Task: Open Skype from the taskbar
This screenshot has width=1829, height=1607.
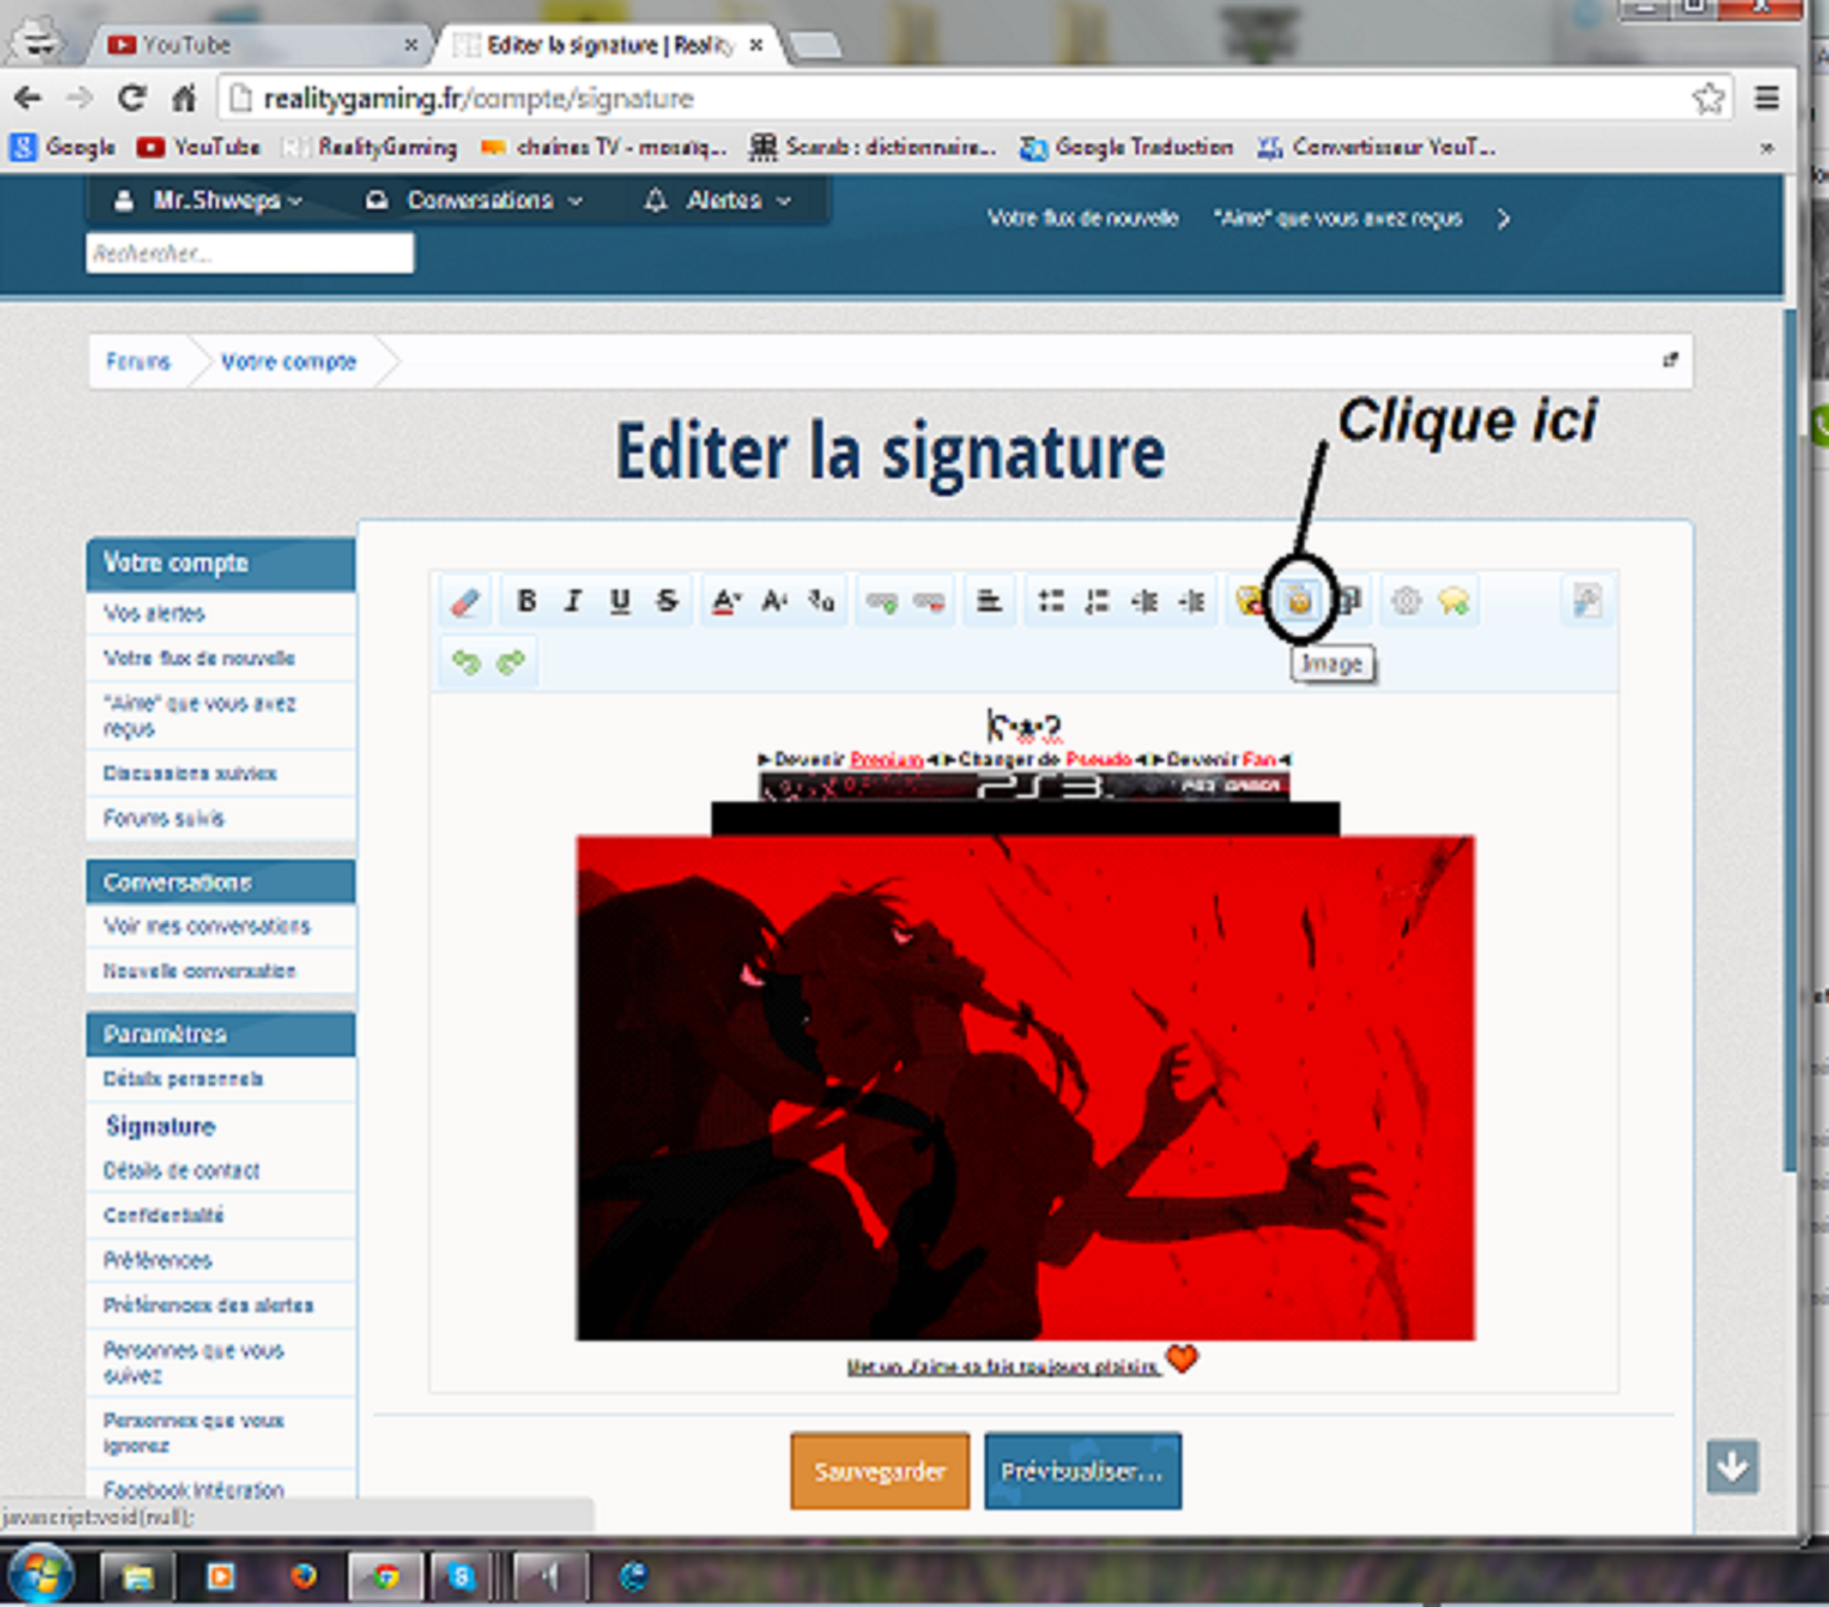Action: point(460,1575)
